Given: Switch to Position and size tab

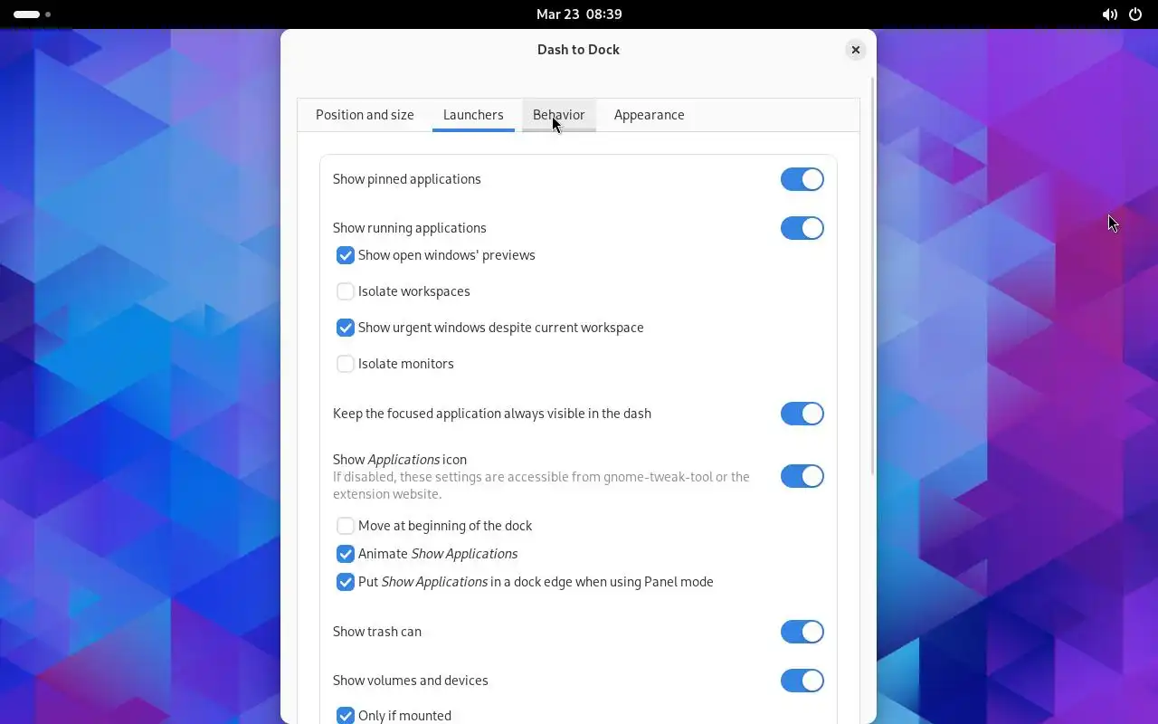Looking at the screenshot, I should click(x=365, y=115).
